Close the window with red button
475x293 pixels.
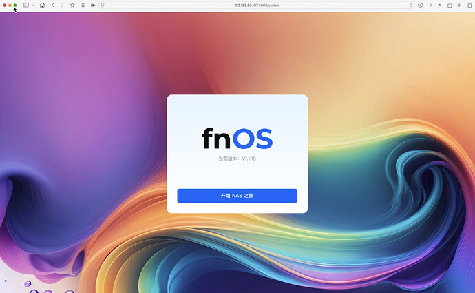pos(5,5)
